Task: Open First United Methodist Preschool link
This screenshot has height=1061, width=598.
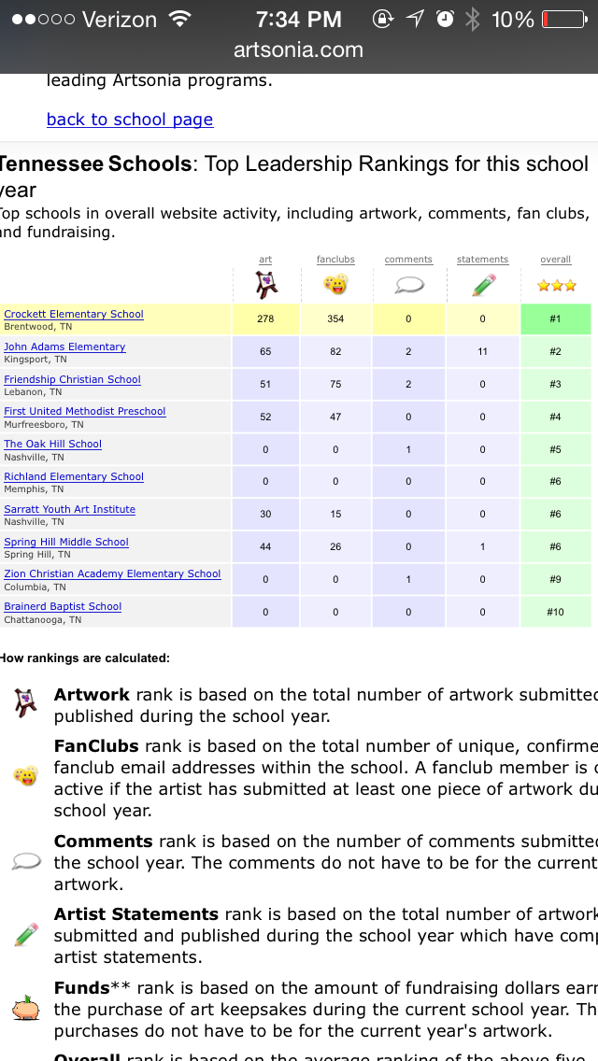Action: click(x=85, y=411)
